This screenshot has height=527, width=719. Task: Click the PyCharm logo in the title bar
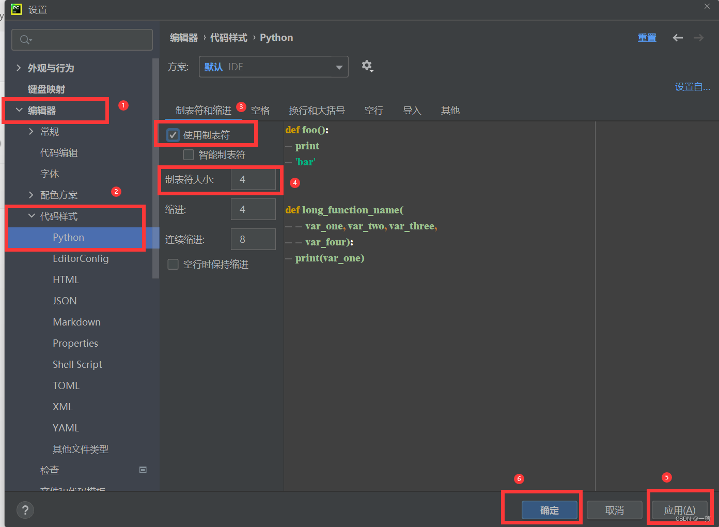click(16, 9)
